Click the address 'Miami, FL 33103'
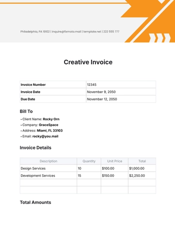175x247 pixels. pyautogui.click(x=50, y=131)
